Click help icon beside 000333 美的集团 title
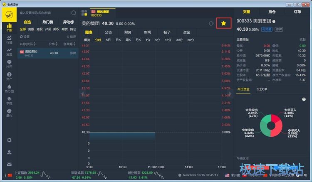 [274, 22]
